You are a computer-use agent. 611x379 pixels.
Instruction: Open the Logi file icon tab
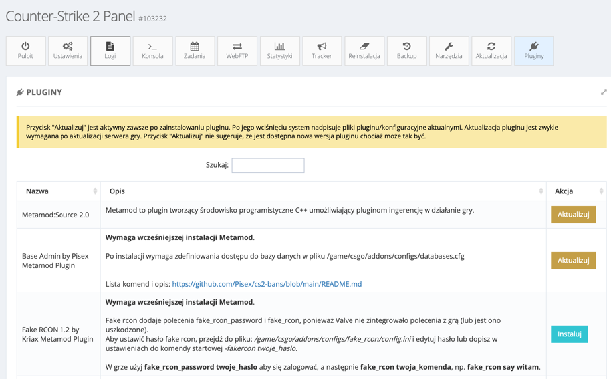[x=110, y=51]
